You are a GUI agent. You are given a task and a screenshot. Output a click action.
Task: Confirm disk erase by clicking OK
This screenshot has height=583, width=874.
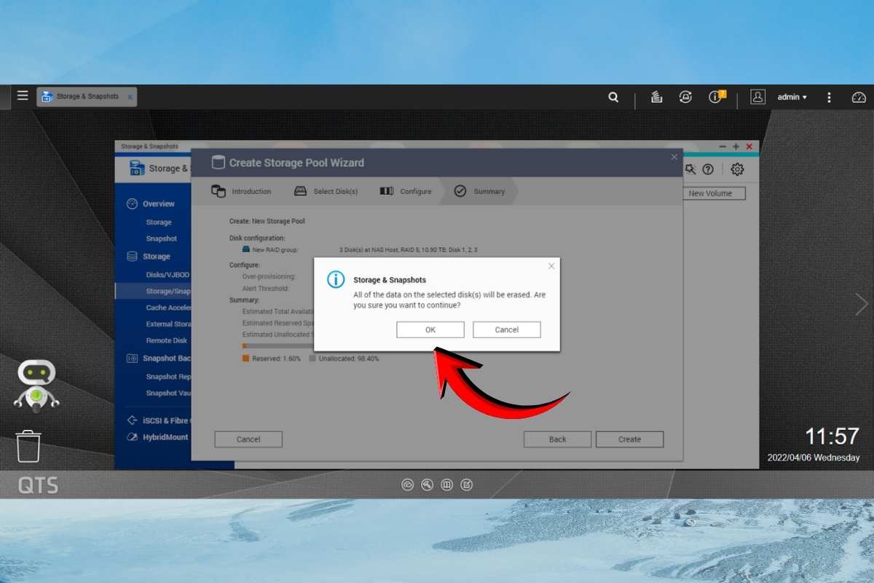point(430,330)
